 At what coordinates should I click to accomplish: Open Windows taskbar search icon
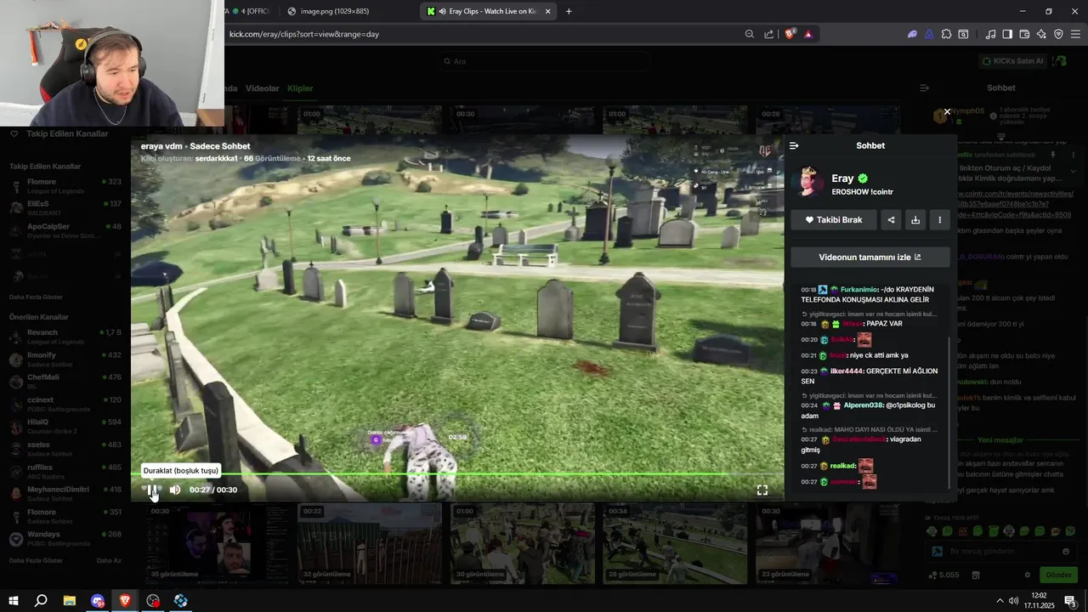41,601
